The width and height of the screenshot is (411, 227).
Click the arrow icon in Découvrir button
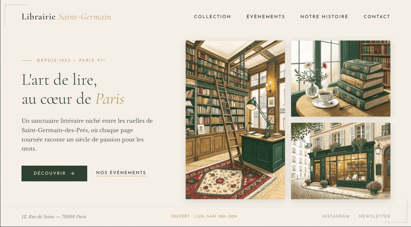72,173
